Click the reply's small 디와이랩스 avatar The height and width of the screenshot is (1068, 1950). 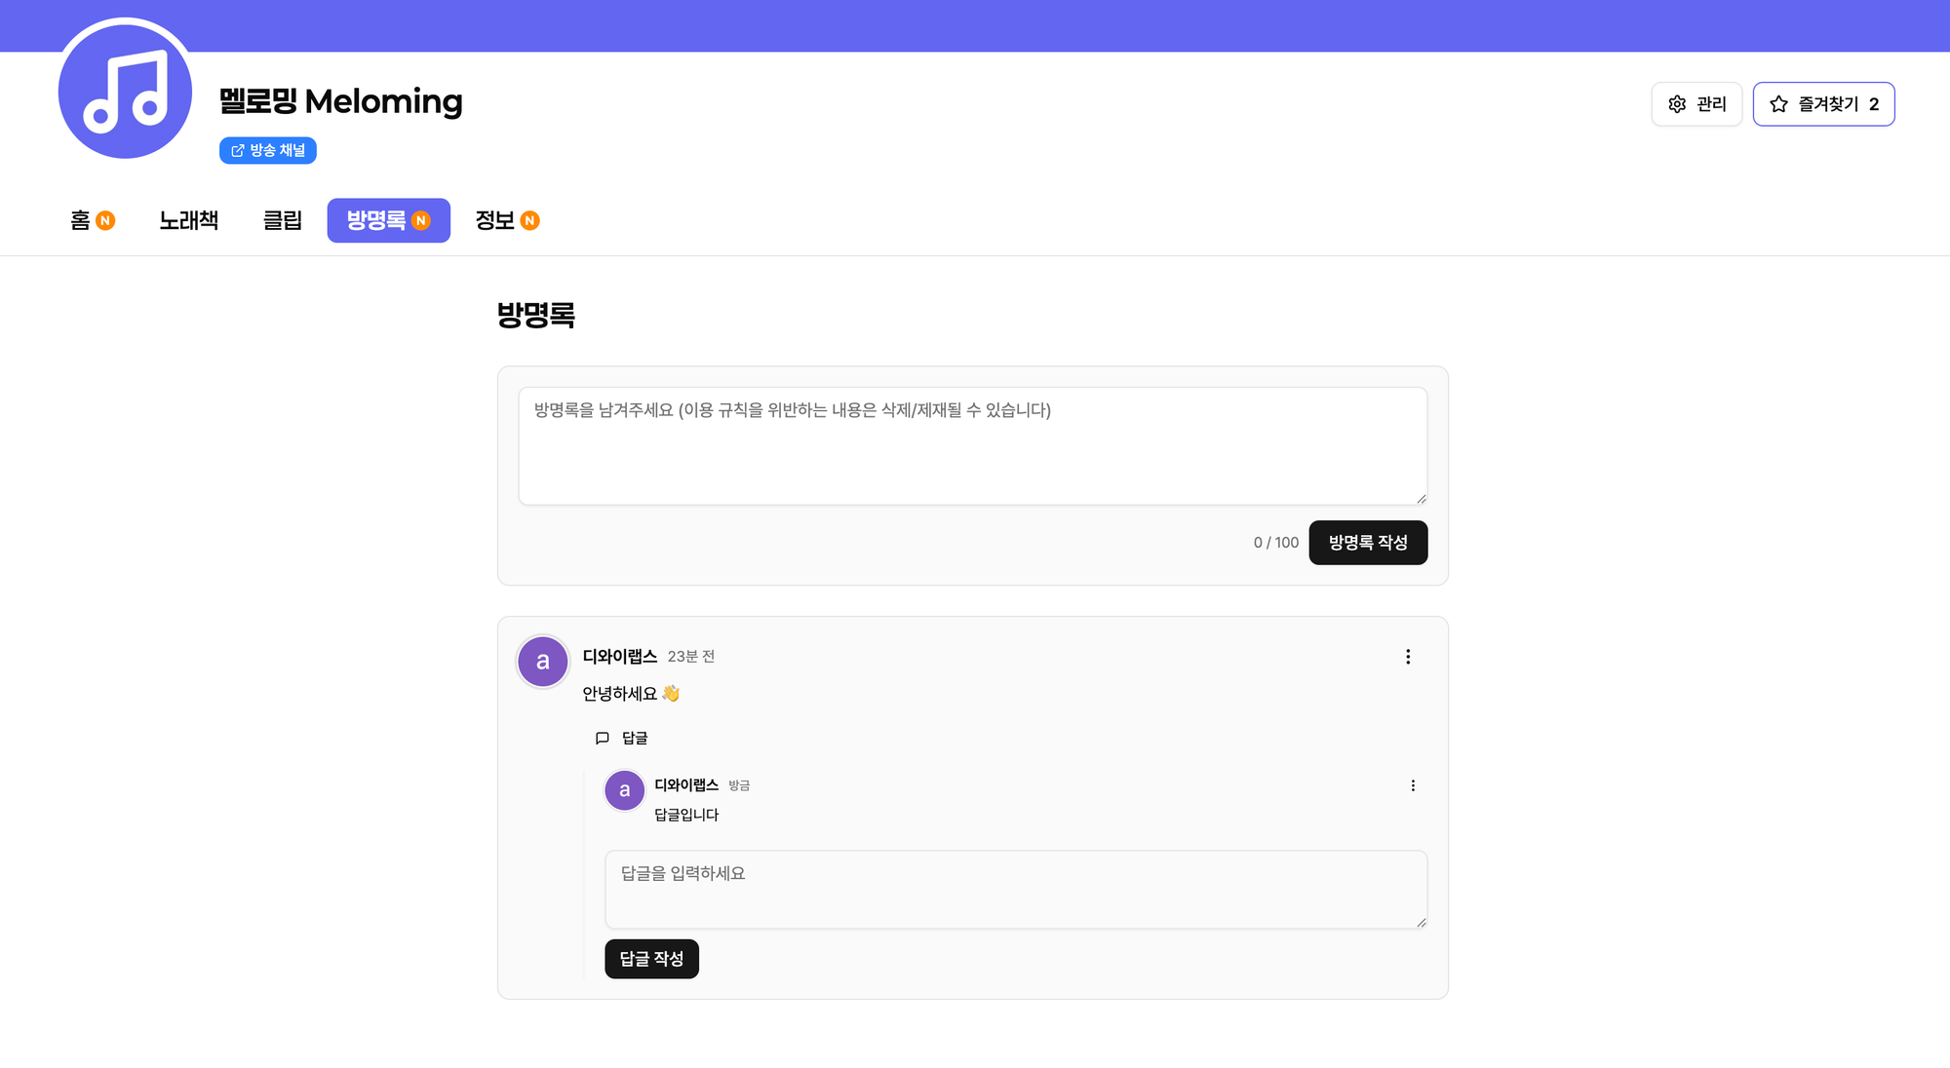625,790
